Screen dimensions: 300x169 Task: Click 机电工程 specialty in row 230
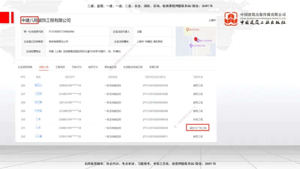[198, 119]
